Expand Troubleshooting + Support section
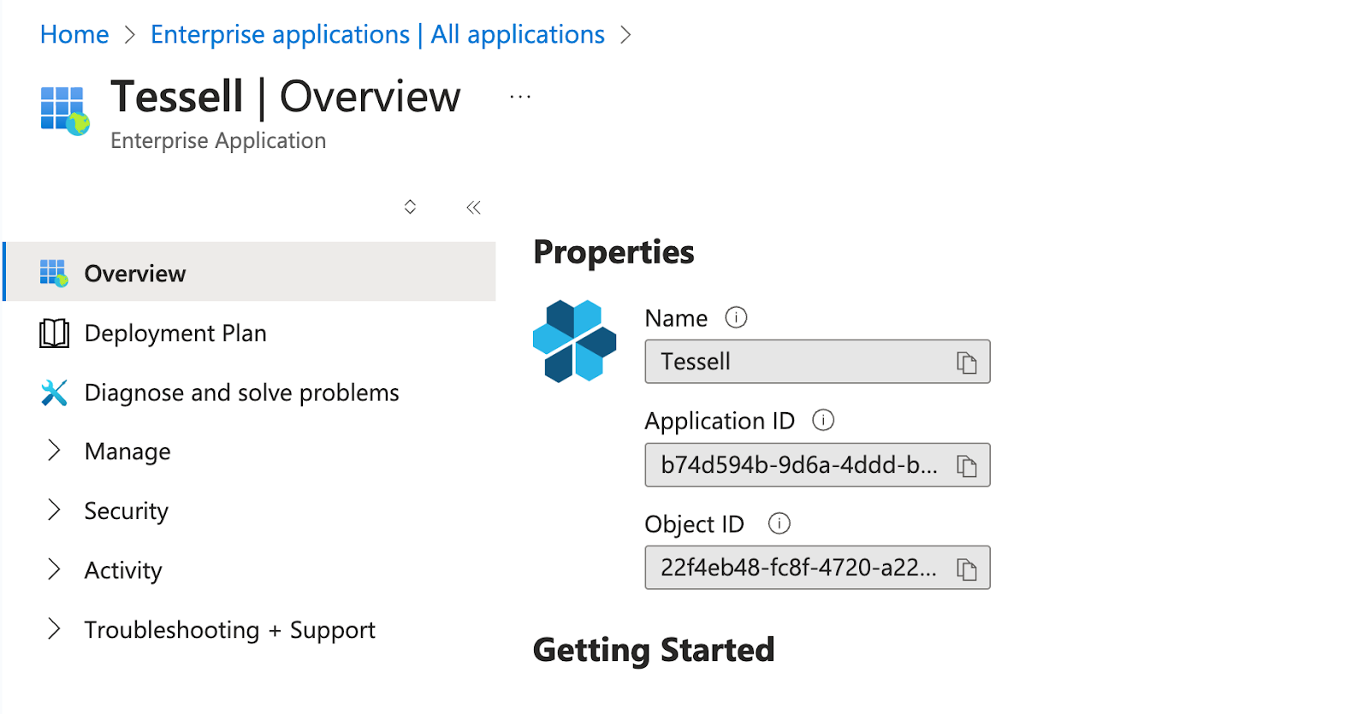 click(229, 630)
